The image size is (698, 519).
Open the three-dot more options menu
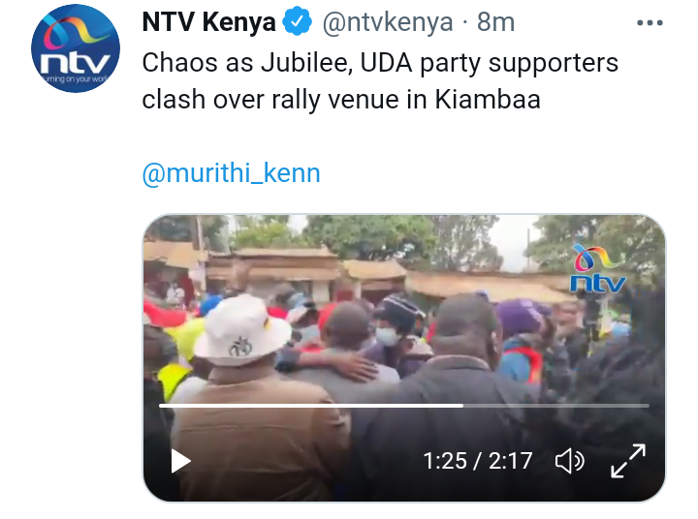[650, 22]
